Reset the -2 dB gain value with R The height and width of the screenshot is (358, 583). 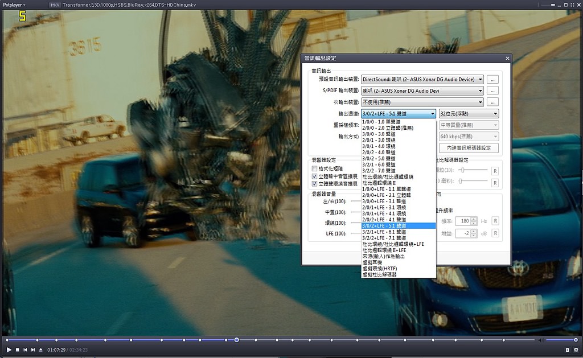495,233
